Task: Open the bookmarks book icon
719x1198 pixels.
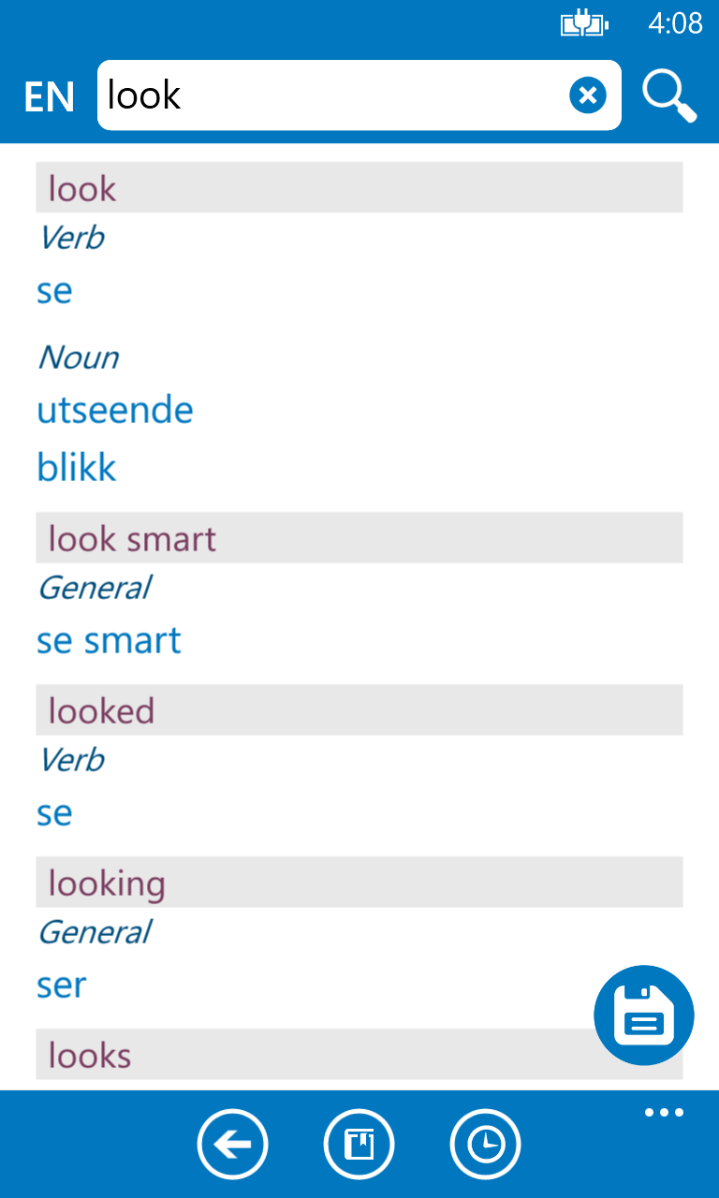Action: click(359, 1144)
